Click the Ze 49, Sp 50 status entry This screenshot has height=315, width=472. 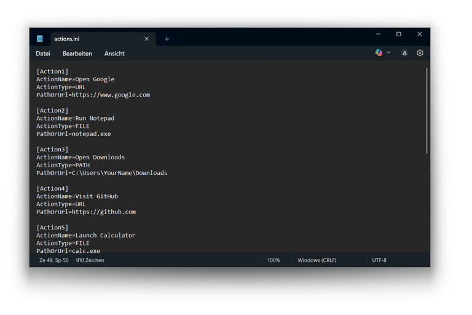[54, 260]
